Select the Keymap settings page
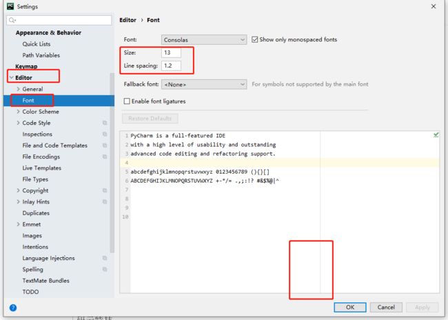 tap(26, 66)
